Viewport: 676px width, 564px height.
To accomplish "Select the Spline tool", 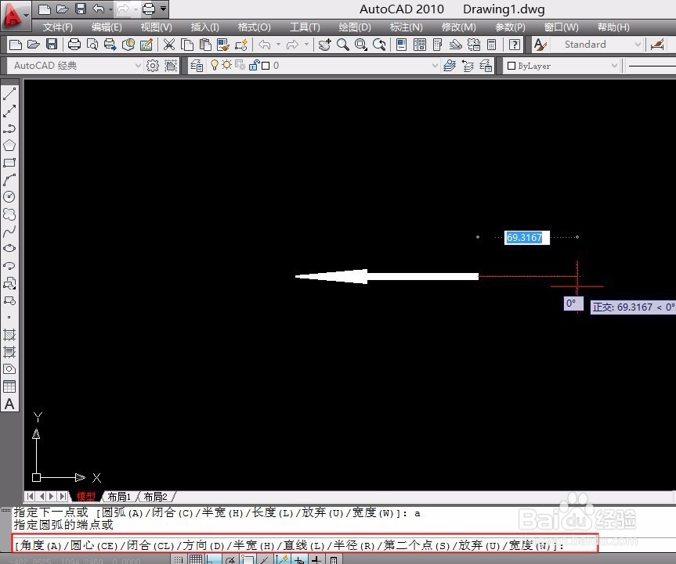I will pyautogui.click(x=9, y=232).
